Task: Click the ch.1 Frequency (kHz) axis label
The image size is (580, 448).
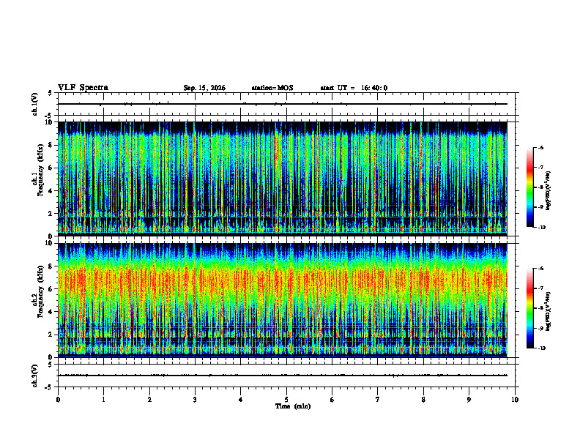Action: (40, 178)
